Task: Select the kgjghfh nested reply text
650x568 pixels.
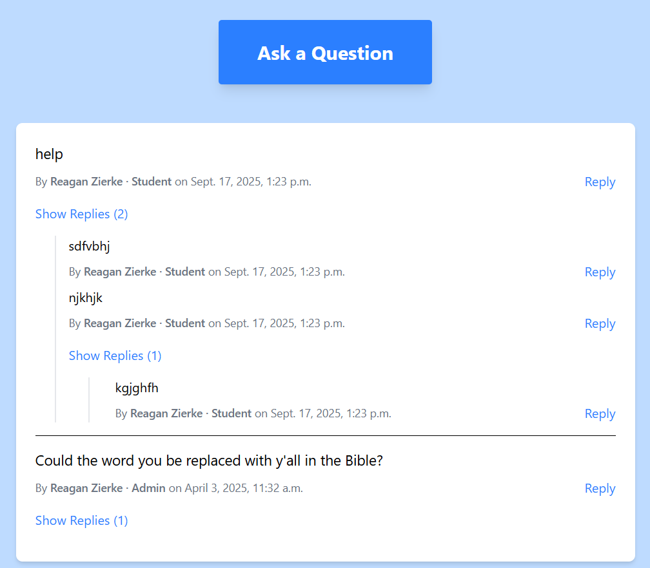Action: click(137, 388)
